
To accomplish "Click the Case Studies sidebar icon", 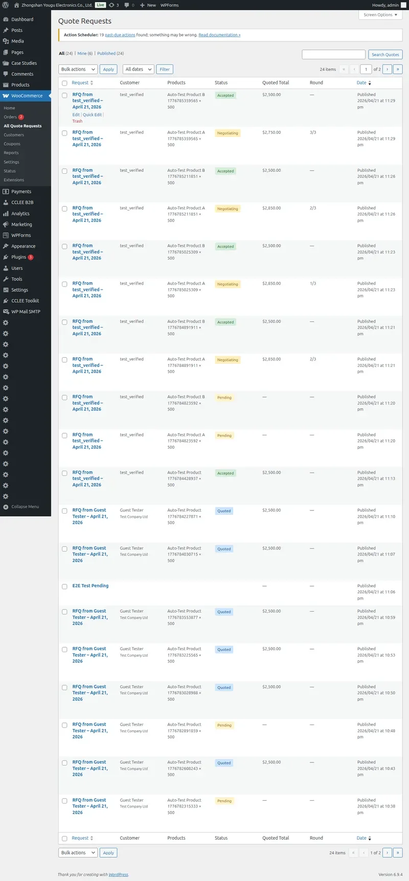I will (6, 63).
